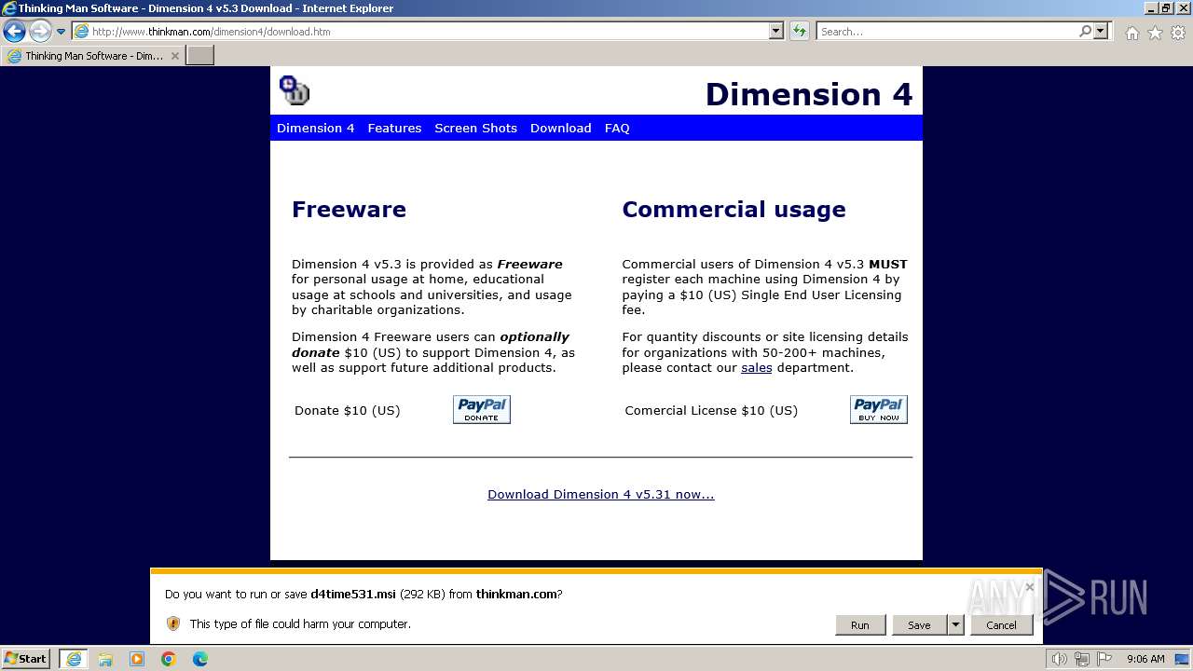Open a new blank tab
Image resolution: width=1193 pixels, height=671 pixels.
200,56
